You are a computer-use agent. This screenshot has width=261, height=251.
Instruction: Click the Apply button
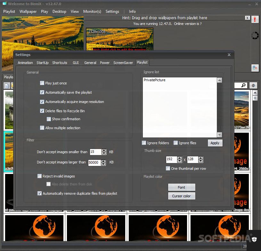(215, 143)
